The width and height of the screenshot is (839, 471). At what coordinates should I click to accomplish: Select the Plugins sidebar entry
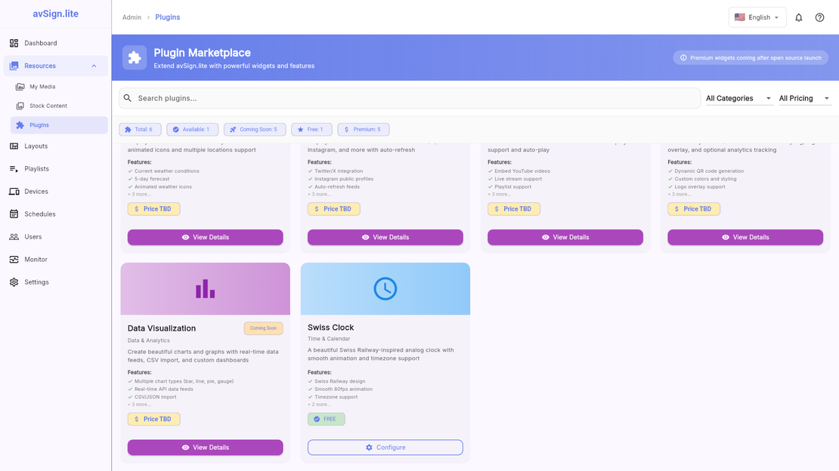click(59, 125)
